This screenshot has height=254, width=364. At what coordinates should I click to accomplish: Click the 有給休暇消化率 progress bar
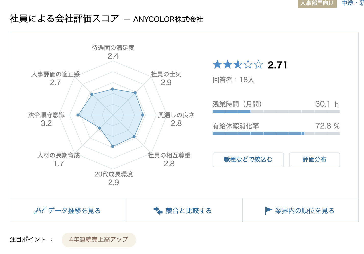pos(276,133)
